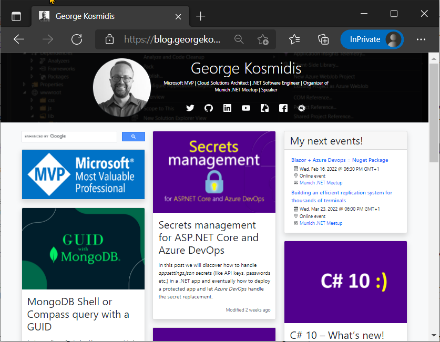This screenshot has width=440, height=342.
Task: Open the Favorites list
Action: tap(294, 39)
